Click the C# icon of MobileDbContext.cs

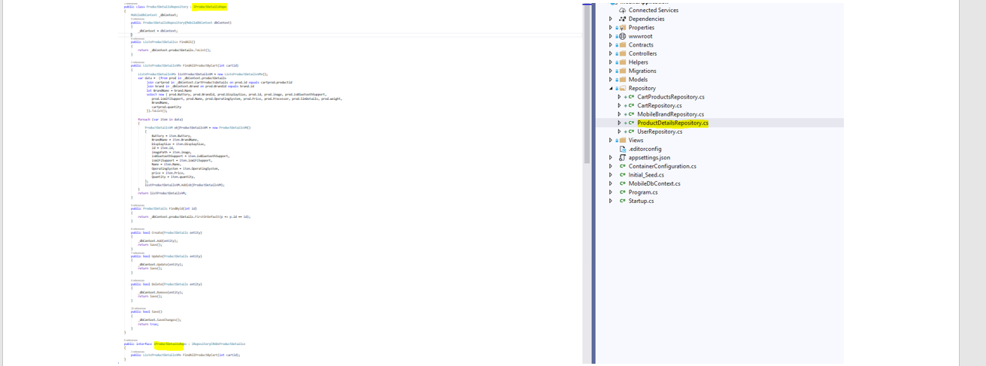click(623, 183)
